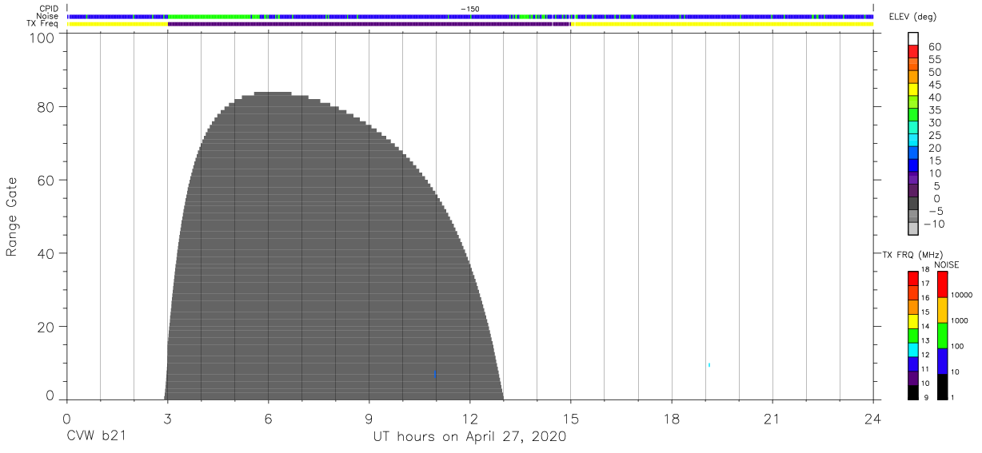The height and width of the screenshot is (453, 982).
Task: Pick the cyan TX FRQ swatch between 13 and 12
Action: [913, 349]
